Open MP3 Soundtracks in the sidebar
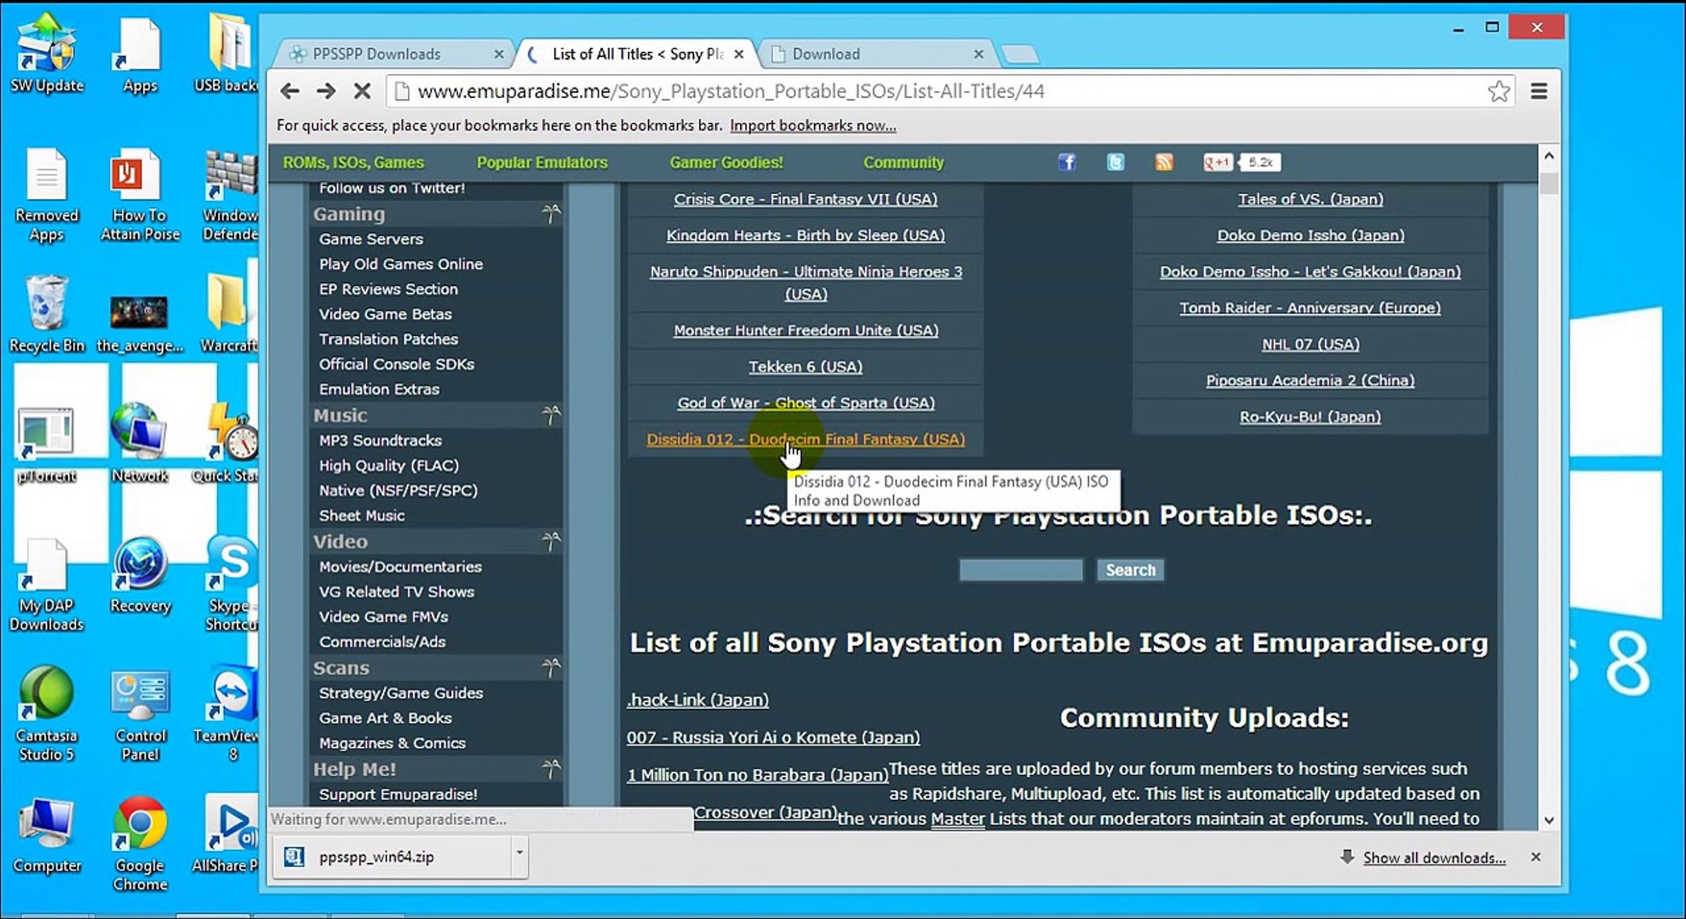This screenshot has width=1686, height=919. 380,440
